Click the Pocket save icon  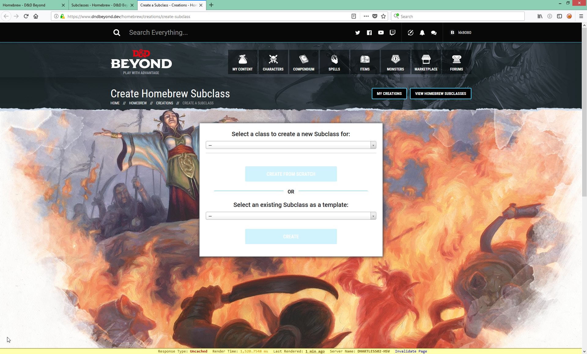pyautogui.click(x=375, y=16)
